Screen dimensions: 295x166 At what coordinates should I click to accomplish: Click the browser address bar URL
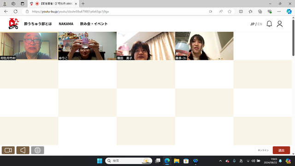pyautogui.click(x=71, y=12)
